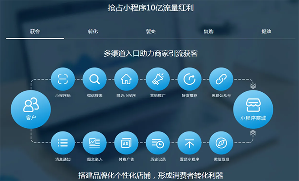Switch to the 获客 tab
This screenshot has height=181, width=299.
(35, 32)
